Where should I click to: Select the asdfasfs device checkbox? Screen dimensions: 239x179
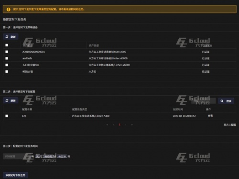(x=7, y=58)
